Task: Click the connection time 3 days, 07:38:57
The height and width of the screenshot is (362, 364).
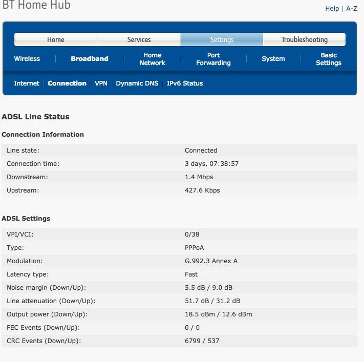Action: coord(212,164)
